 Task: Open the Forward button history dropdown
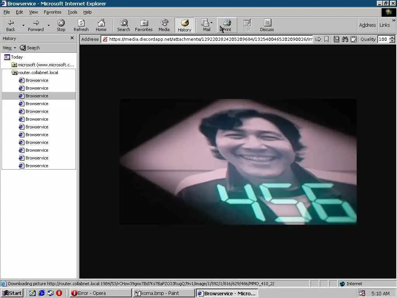(48, 25)
